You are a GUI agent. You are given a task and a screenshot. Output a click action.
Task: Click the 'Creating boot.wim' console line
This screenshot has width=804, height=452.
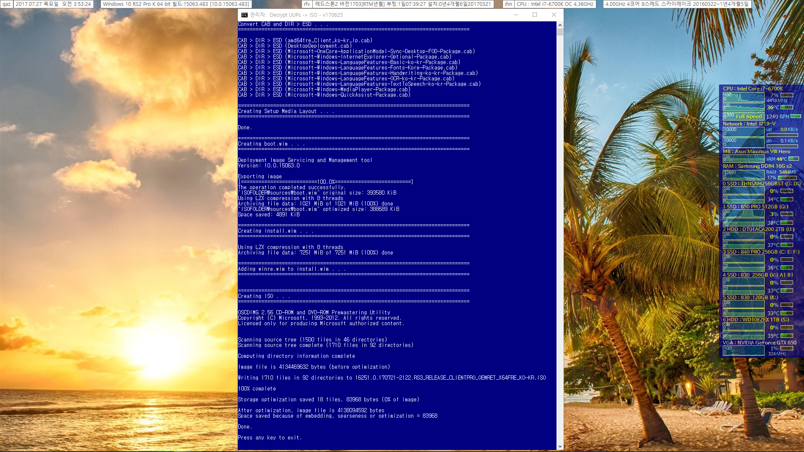pos(271,144)
